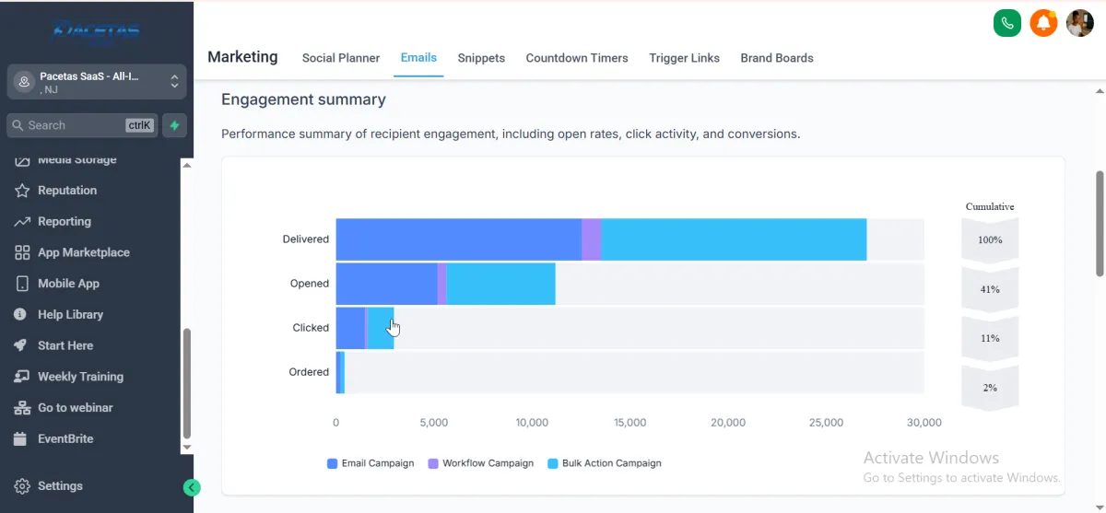Click the Mobile App phone icon
The width and height of the screenshot is (1106, 513).
(x=22, y=284)
